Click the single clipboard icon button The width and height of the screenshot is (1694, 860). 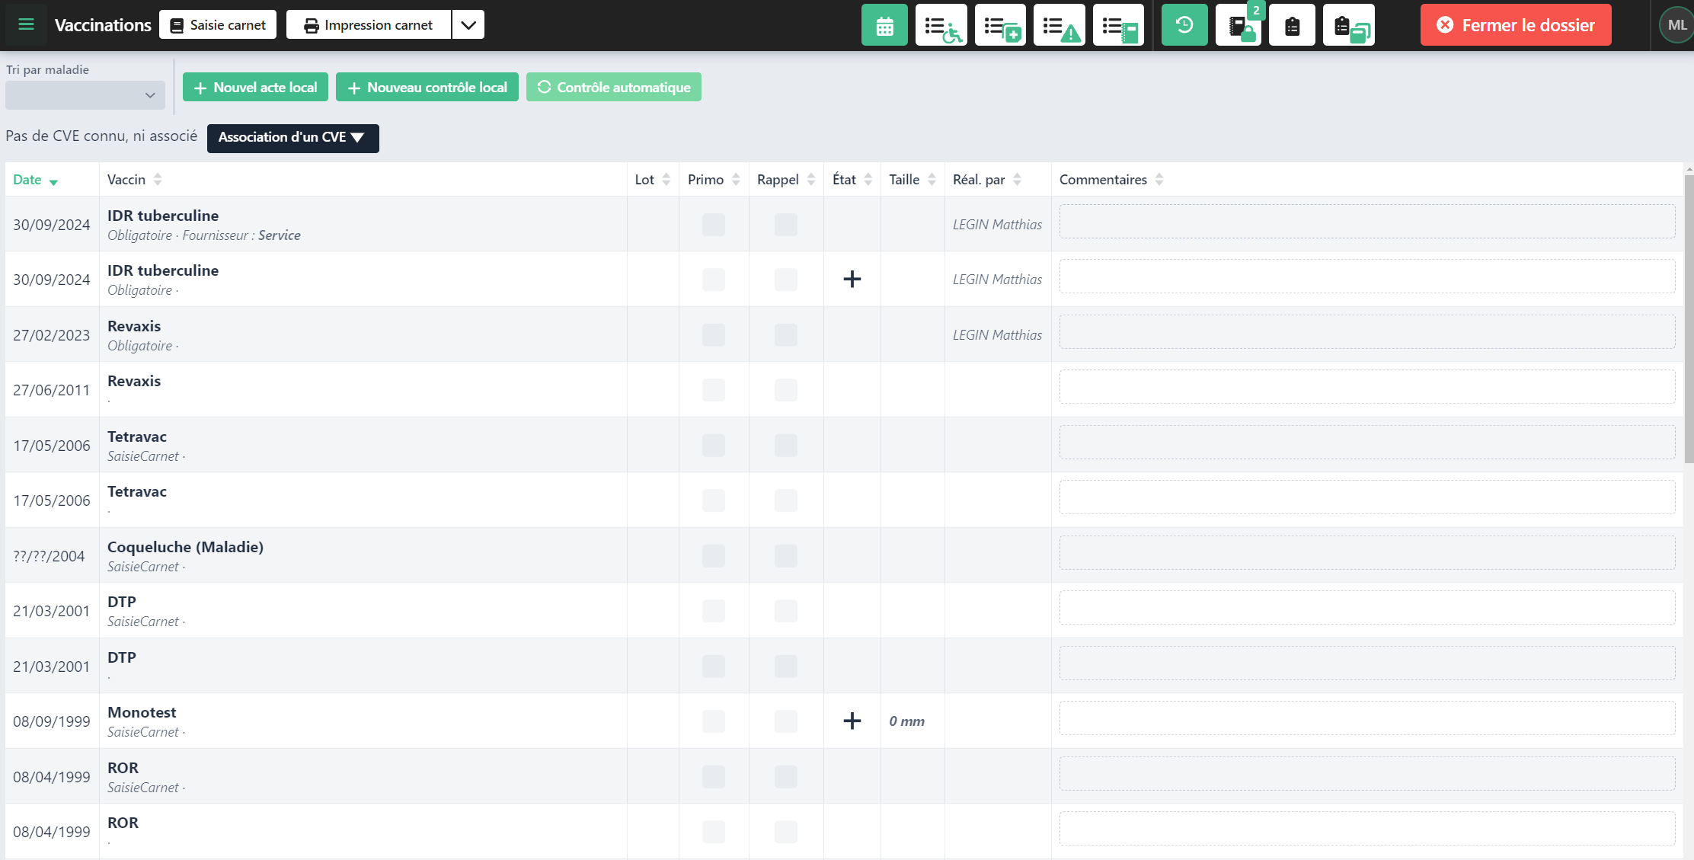[1292, 26]
